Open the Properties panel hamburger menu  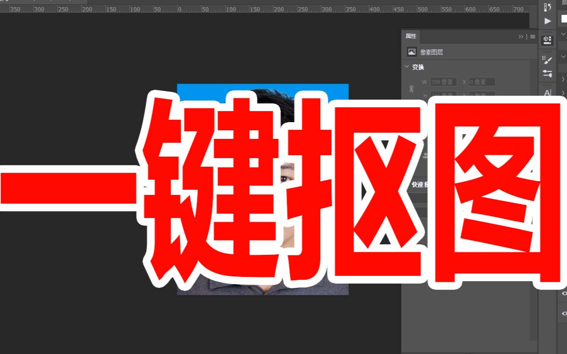pyautogui.click(x=532, y=36)
